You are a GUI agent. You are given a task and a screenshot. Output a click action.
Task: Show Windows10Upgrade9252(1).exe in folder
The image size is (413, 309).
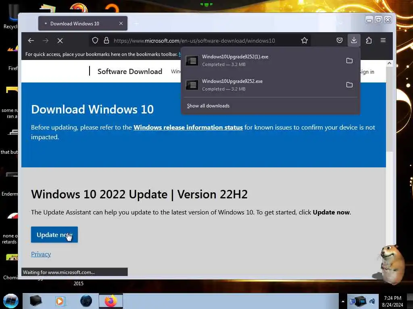coord(349,61)
